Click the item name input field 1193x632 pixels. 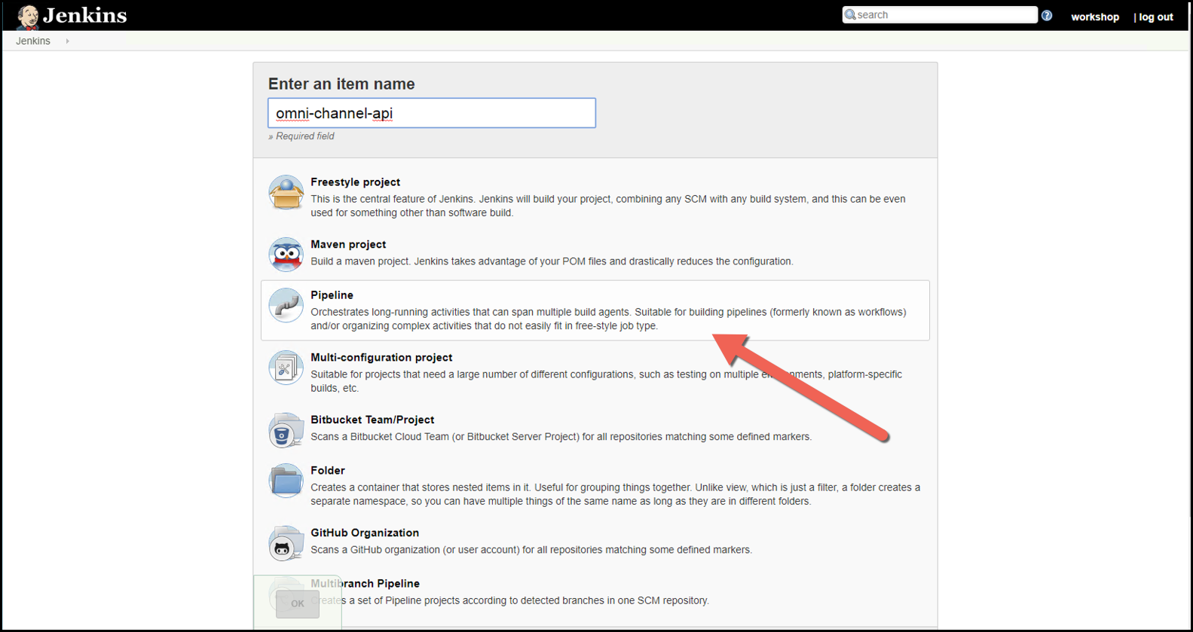[431, 113]
